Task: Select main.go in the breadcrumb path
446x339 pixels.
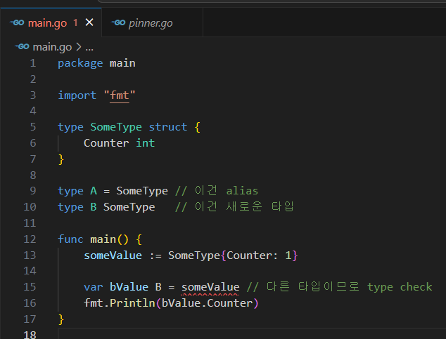Action: 53,47
